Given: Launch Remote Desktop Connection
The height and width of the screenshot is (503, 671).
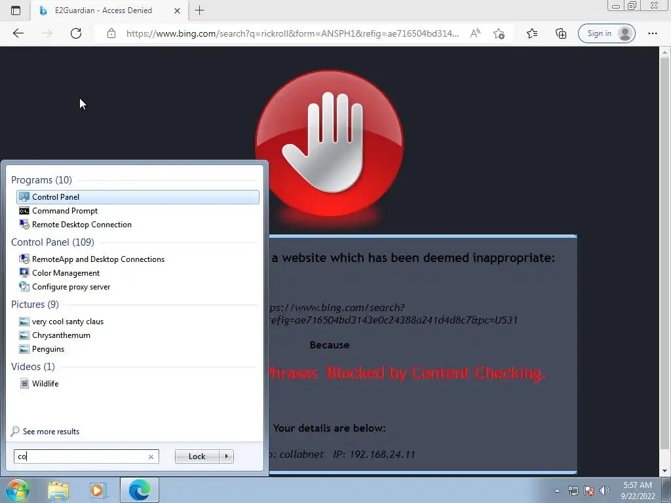Looking at the screenshot, I should (138, 225).
